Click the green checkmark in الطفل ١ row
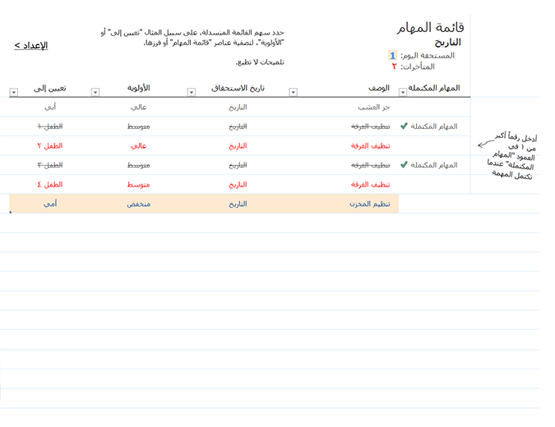Screen dimensions: 555x427 click(x=404, y=126)
